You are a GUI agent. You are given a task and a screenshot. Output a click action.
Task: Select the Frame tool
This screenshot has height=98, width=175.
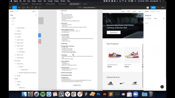pos(19,8)
